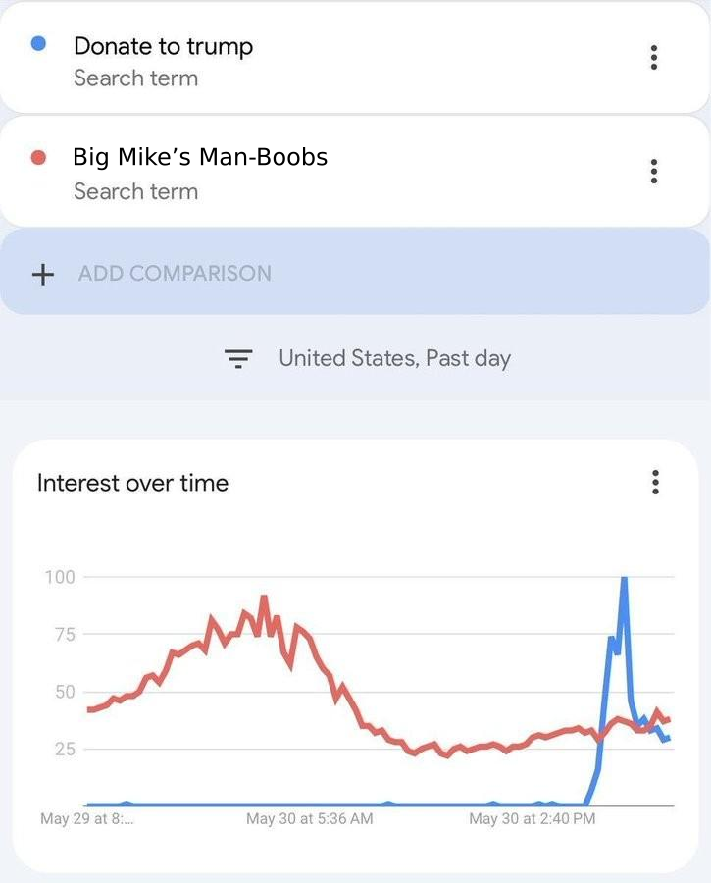Edit the Donate to trump search term
Screen dimensions: 711x883
pos(163,46)
